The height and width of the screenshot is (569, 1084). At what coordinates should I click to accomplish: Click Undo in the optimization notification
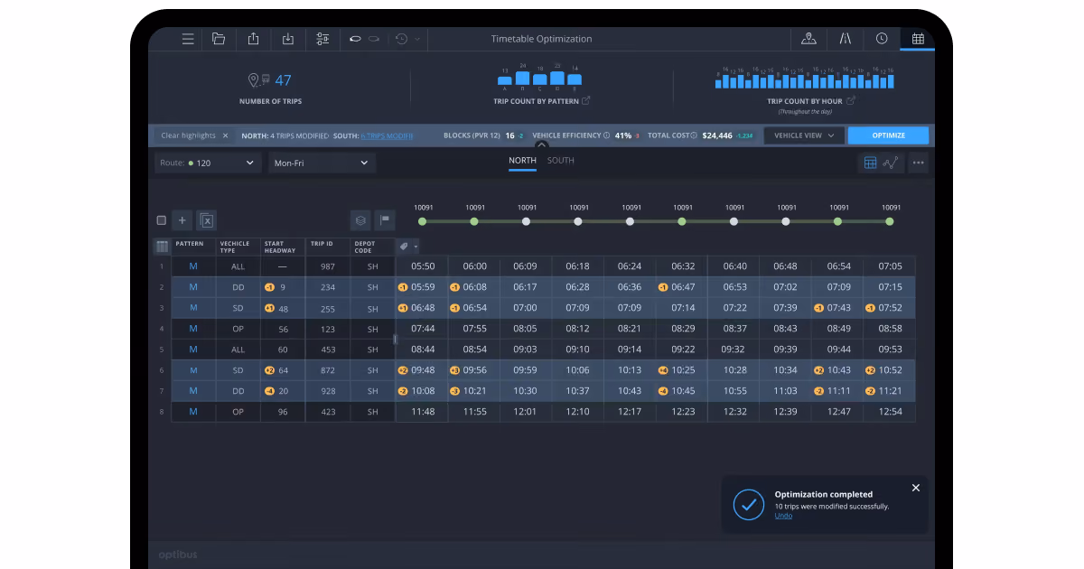(783, 516)
